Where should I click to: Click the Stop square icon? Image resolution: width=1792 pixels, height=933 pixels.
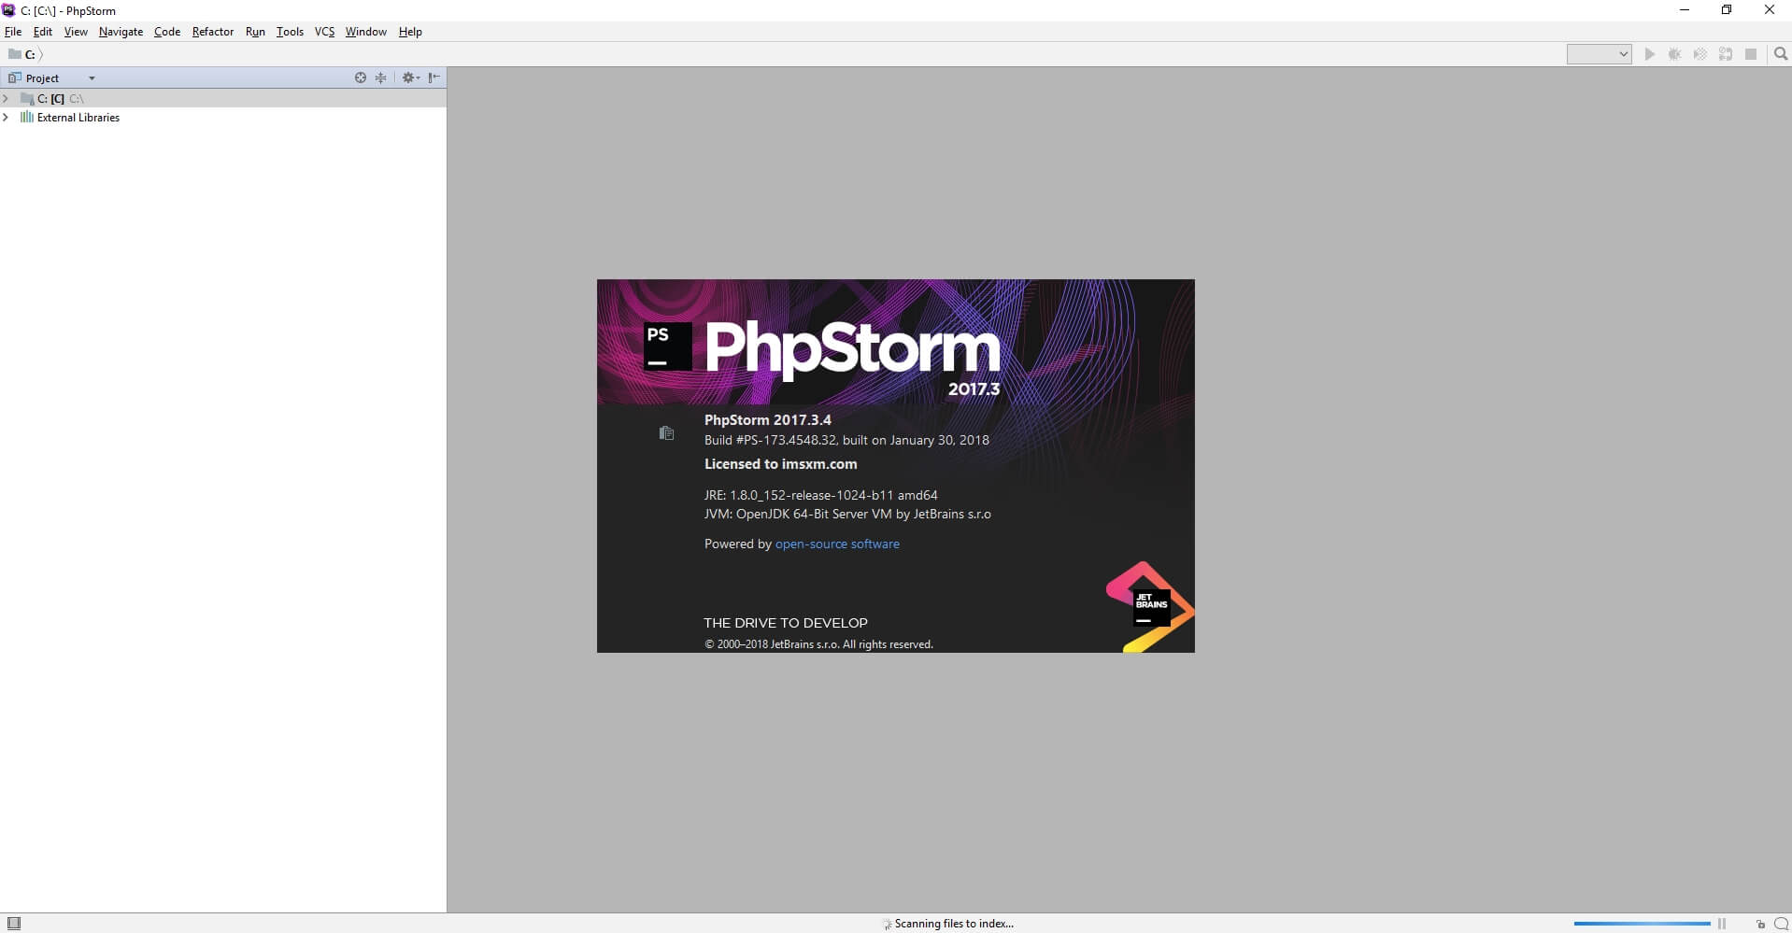1751,54
